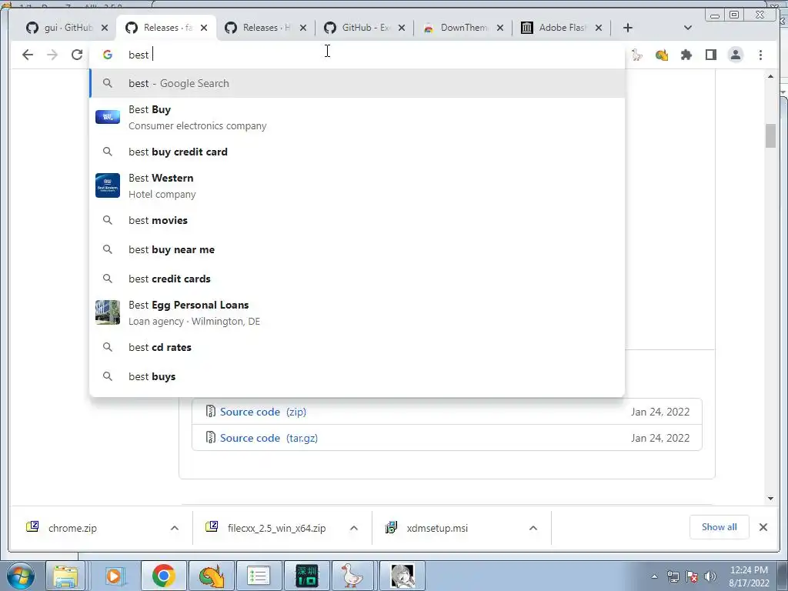Screen dimensions: 788x591
Task: Pick 'best credit cards' suggestion
Action: 357,279
